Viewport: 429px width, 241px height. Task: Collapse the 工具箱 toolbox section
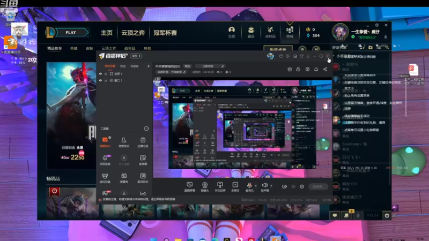(146, 129)
